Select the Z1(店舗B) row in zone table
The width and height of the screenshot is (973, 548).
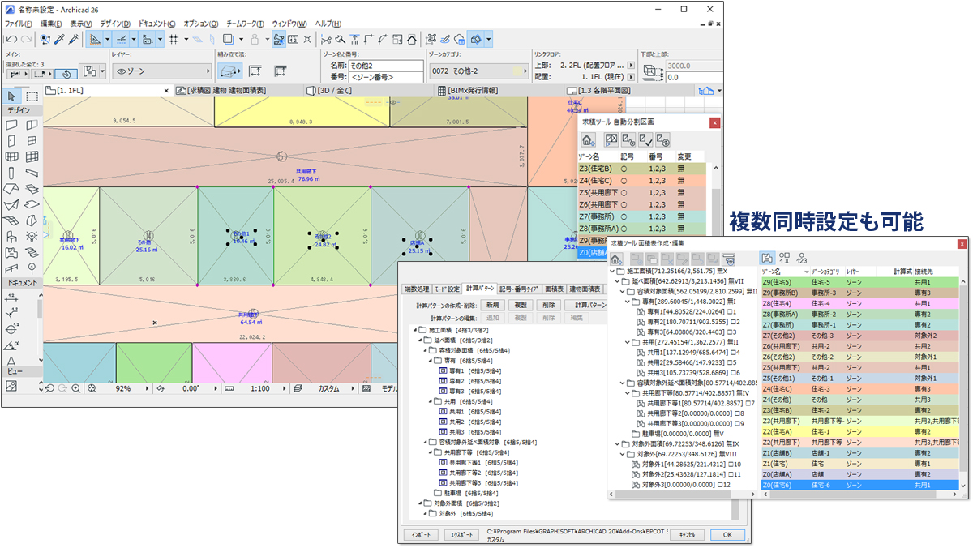pyautogui.click(x=859, y=454)
